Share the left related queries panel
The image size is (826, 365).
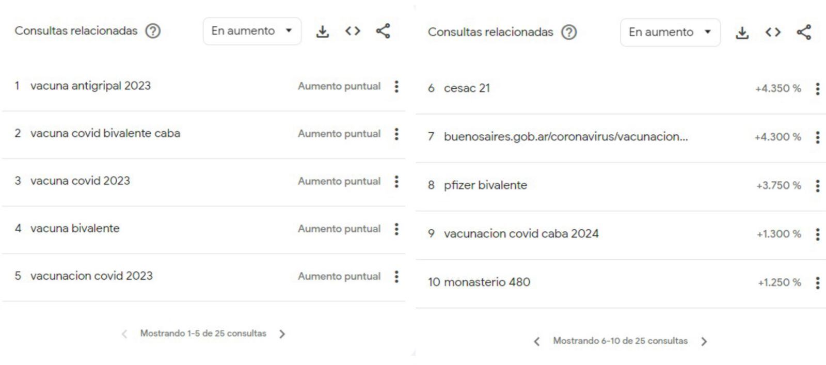383,31
